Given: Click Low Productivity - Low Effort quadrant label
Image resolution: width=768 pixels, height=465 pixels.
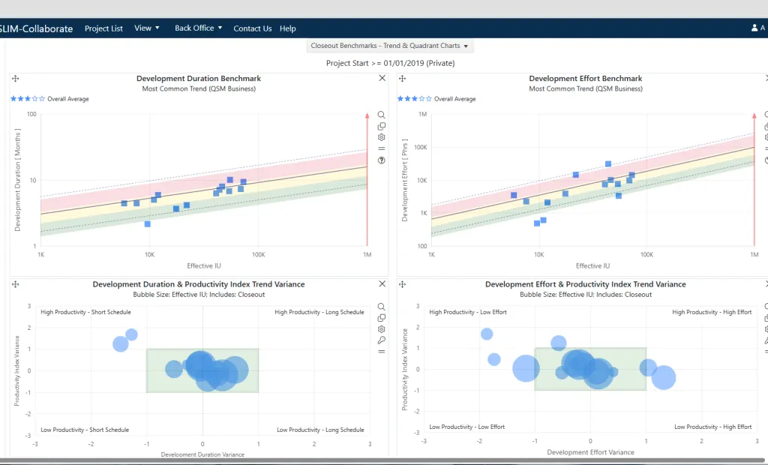Looking at the screenshot, I should [466, 427].
